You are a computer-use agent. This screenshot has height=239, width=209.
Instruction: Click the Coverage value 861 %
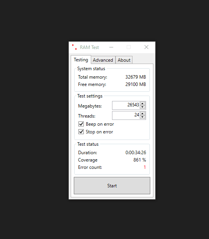coord(139,160)
